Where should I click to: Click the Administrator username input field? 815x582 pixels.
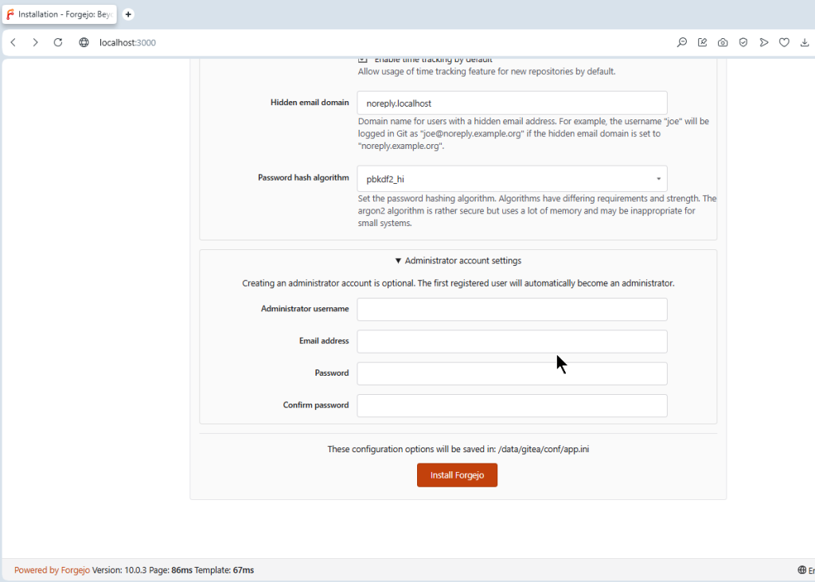[x=512, y=310]
